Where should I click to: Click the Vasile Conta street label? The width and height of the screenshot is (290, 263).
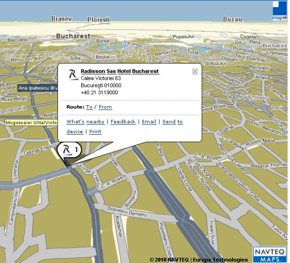pyautogui.click(x=185, y=179)
